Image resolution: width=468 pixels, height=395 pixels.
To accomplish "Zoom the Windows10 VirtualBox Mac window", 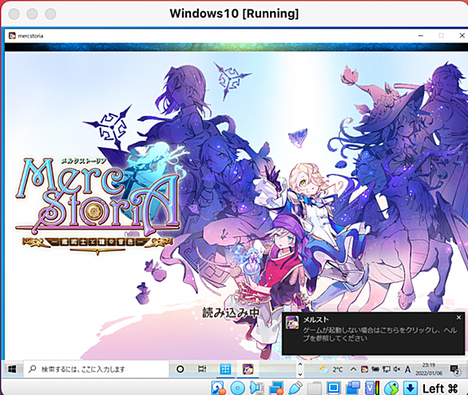I will pos(50,14).
